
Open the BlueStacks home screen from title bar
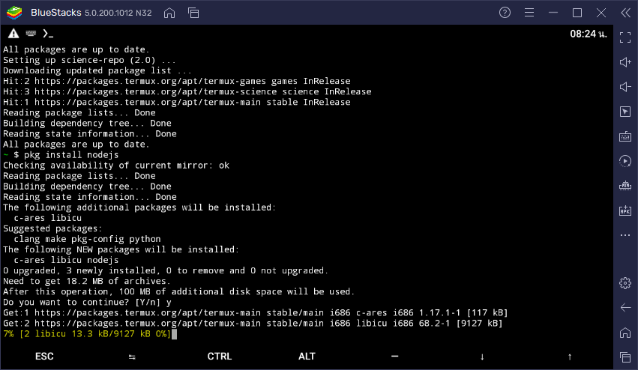pos(169,13)
